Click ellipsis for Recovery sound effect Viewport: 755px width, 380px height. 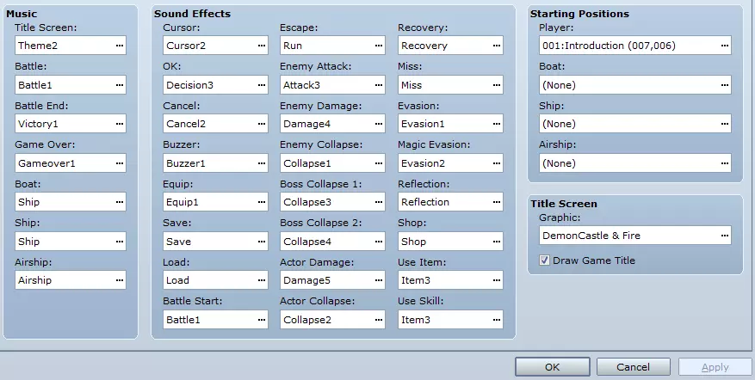tap(496, 46)
